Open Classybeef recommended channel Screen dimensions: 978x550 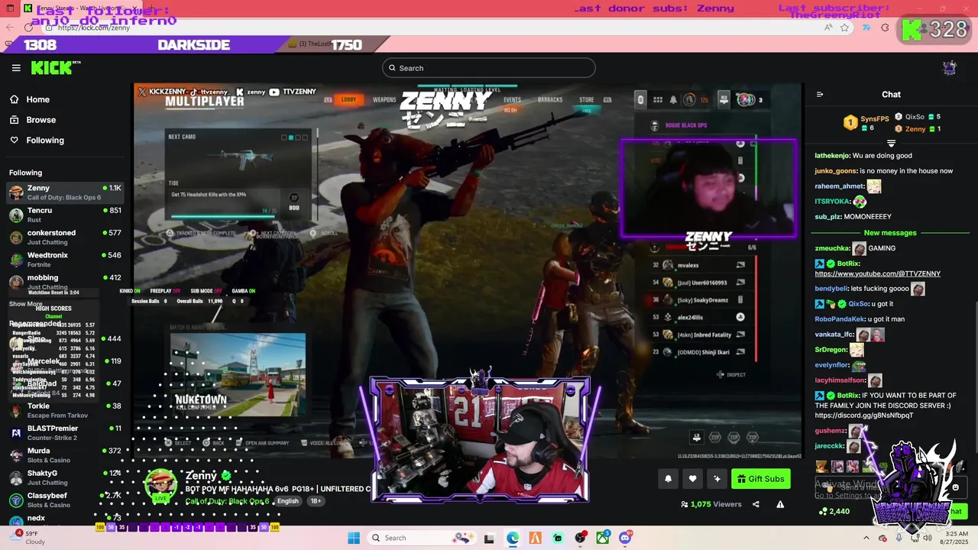tap(65, 500)
